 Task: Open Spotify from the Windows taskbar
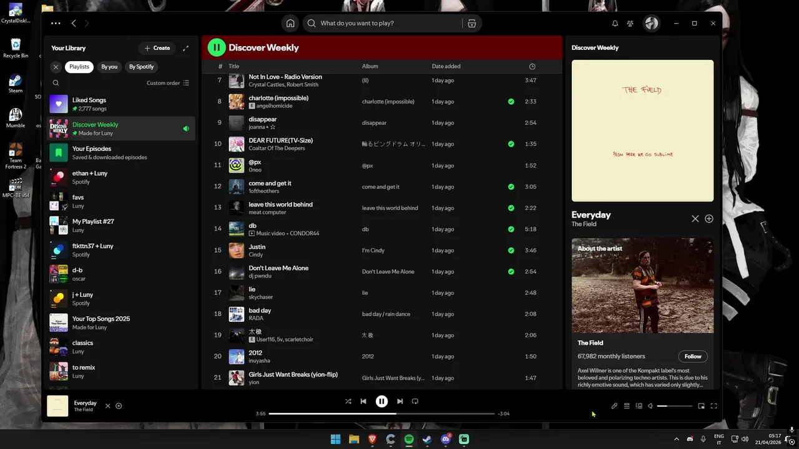pyautogui.click(x=409, y=439)
